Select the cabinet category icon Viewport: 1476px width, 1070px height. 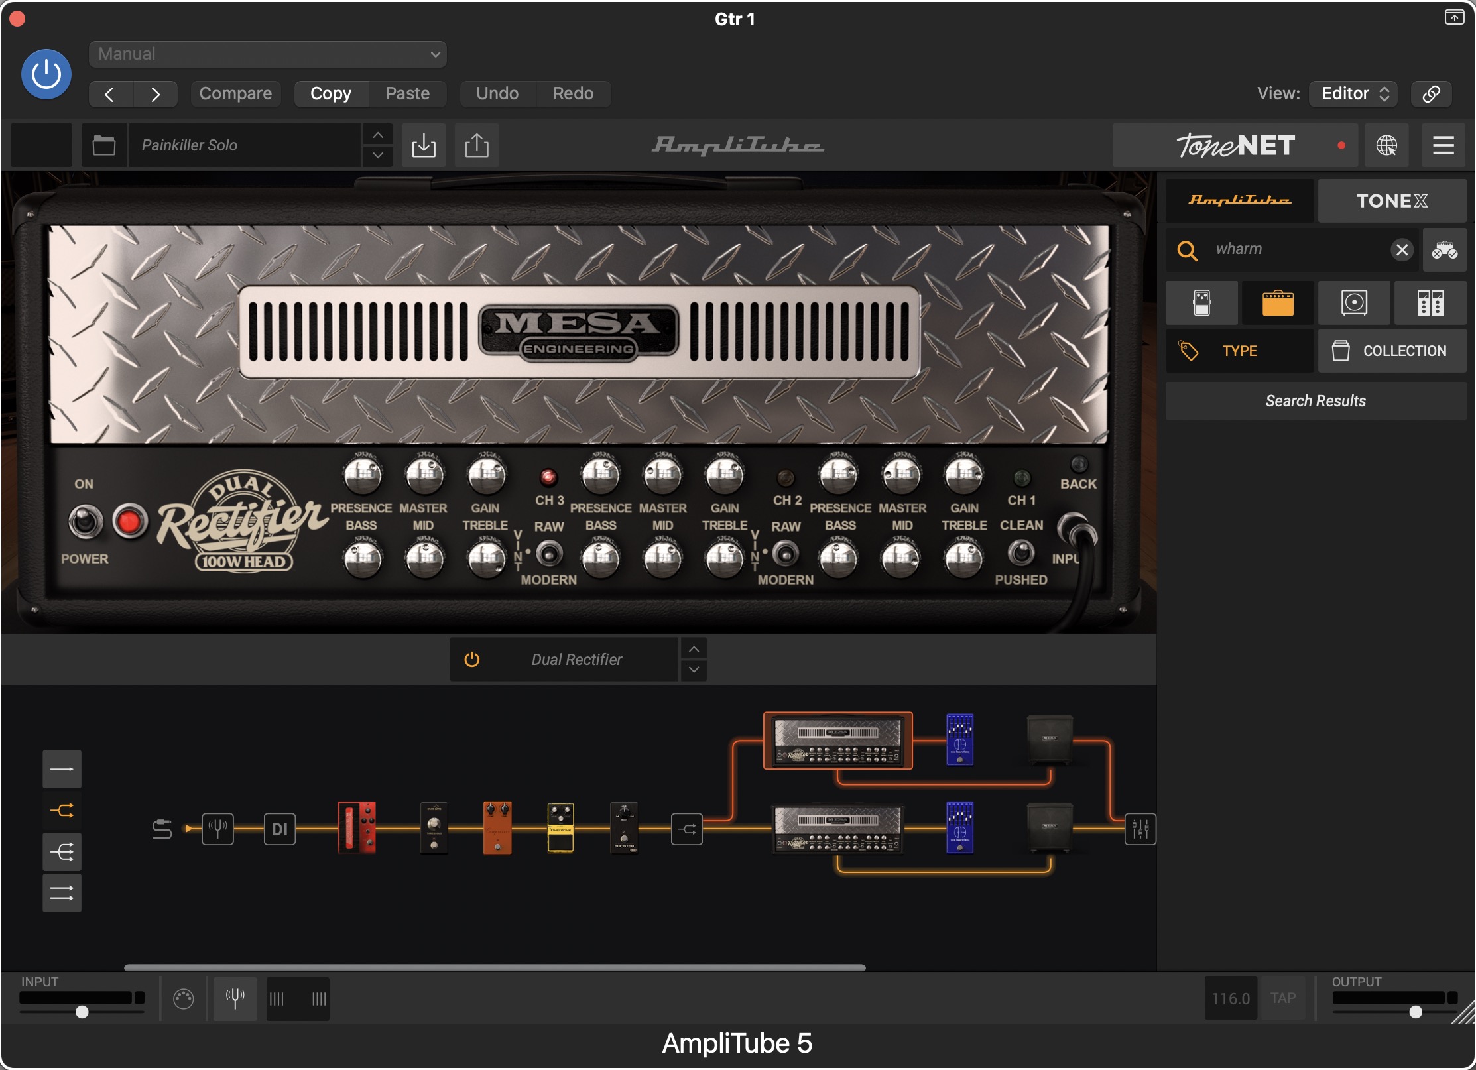pos(1353,303)
